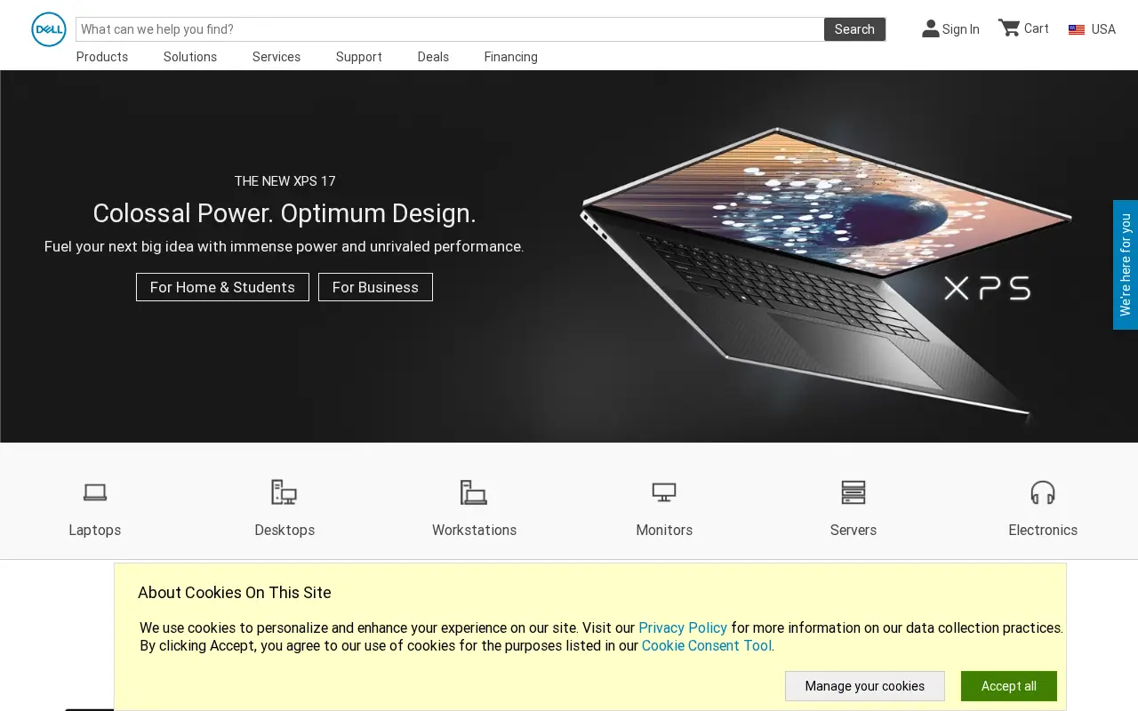The width and height of the screenshot is (1138, 711).
Task: Open the Desktops category icon
Action: click(x=284, y=491)
